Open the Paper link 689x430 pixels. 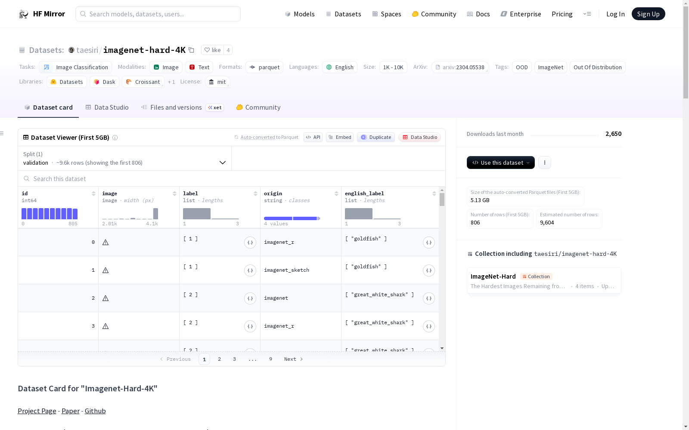coord(71,411)
